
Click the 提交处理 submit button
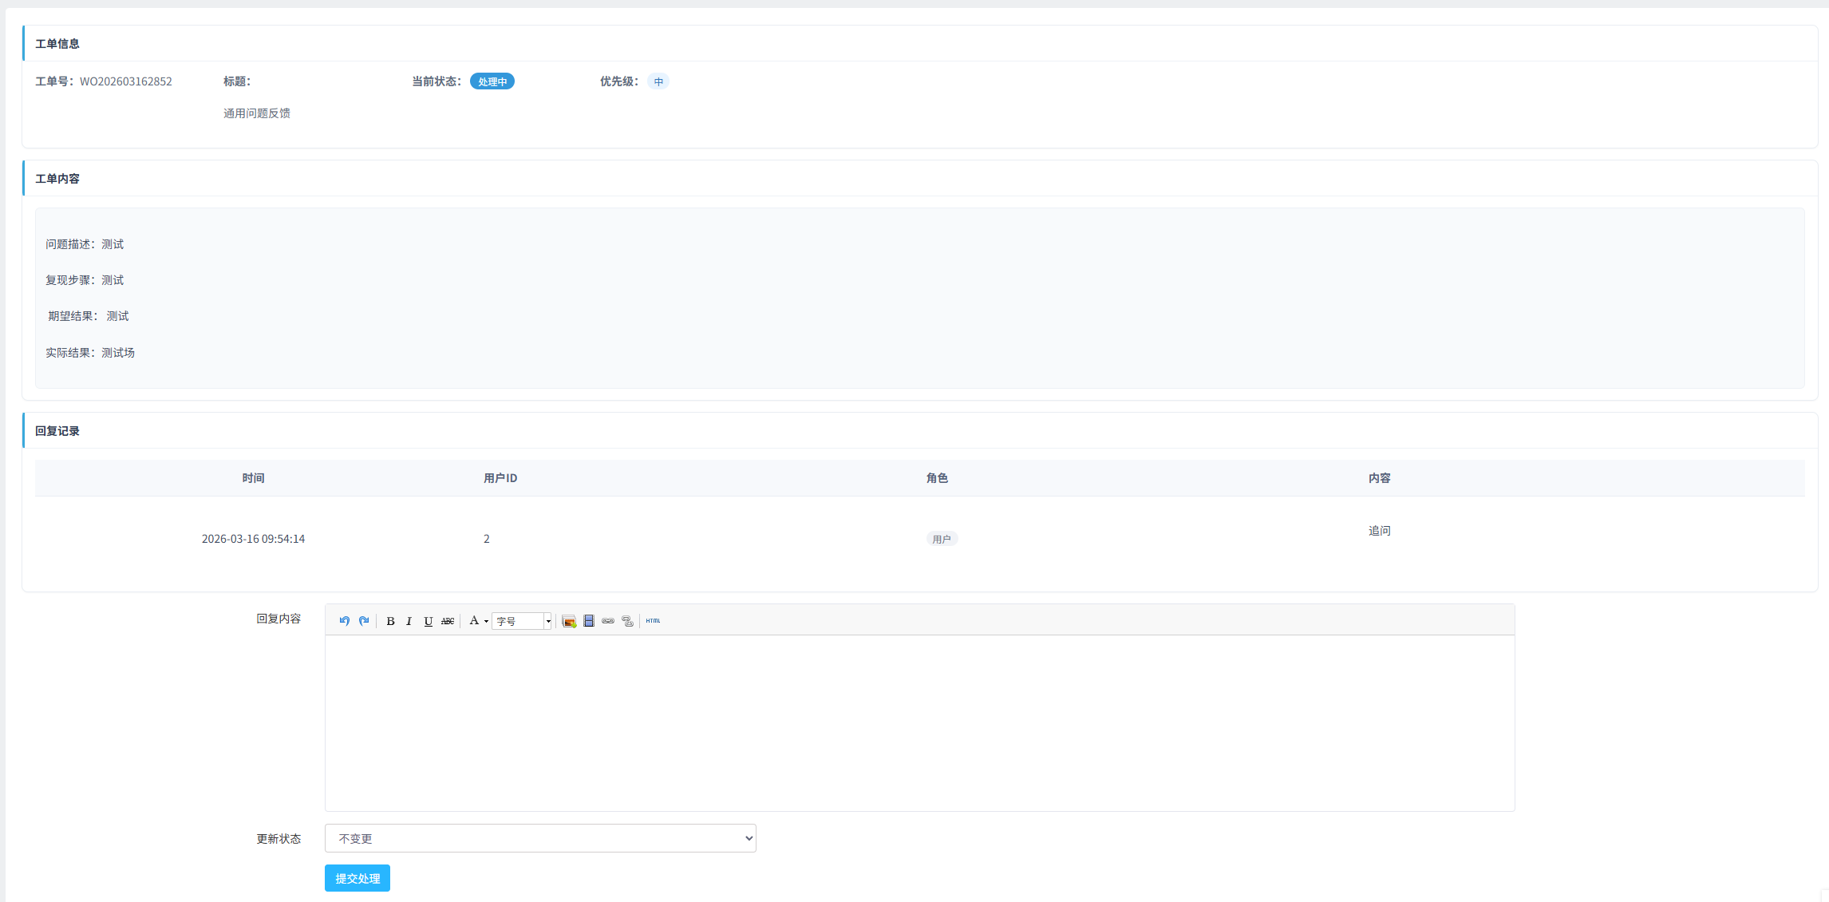358,878
